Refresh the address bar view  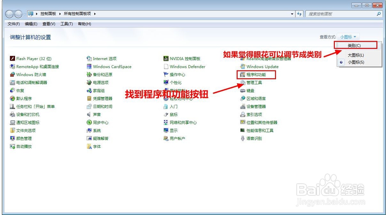pyautogui.click(x=300, y=14)
